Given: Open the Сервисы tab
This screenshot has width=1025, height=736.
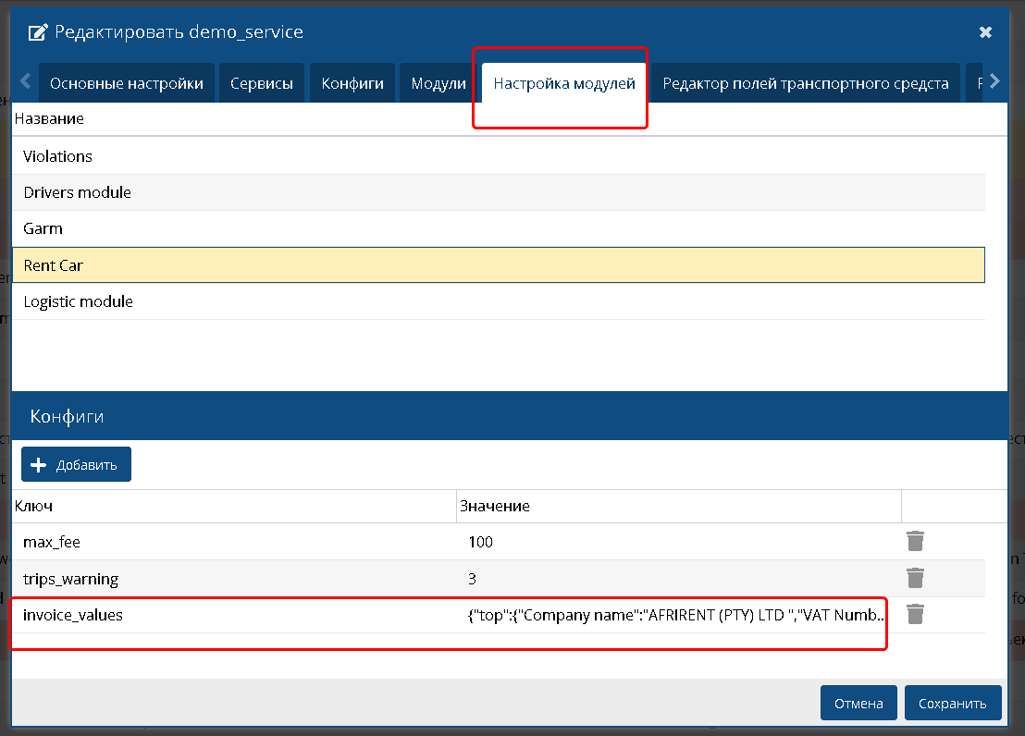Looking at the screenshot, I should 262,83.
